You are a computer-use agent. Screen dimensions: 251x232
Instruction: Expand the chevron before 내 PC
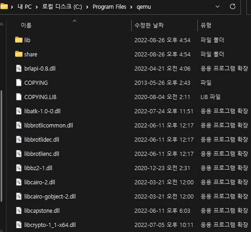point(12,7)
